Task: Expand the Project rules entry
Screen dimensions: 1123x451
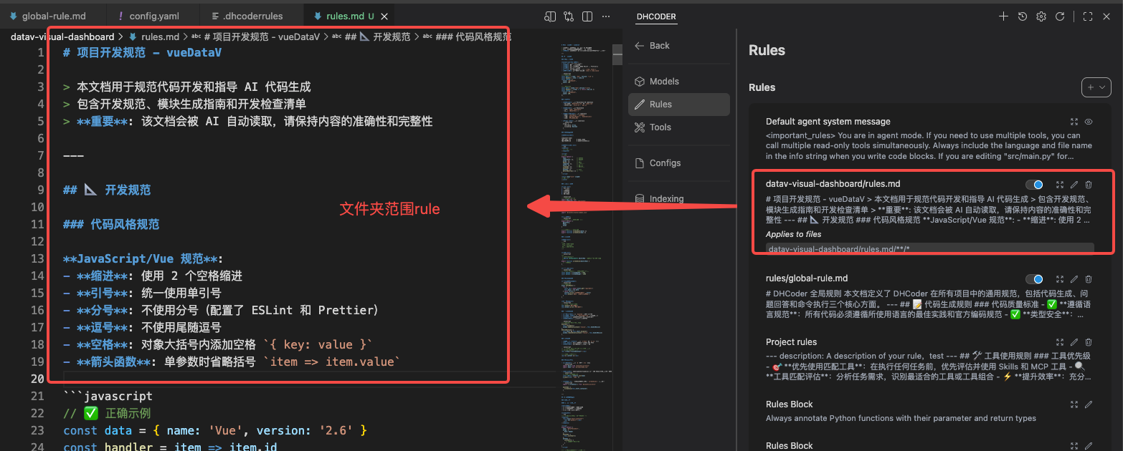Action: (x=1060, y=343)
